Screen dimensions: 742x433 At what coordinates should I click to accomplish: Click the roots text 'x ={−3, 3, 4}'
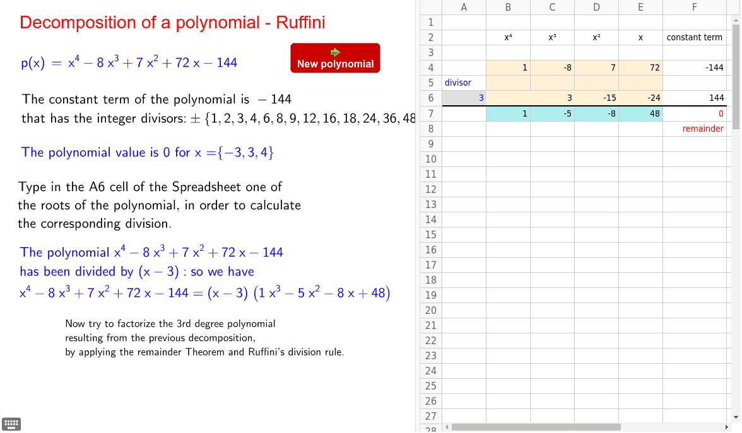233,153
